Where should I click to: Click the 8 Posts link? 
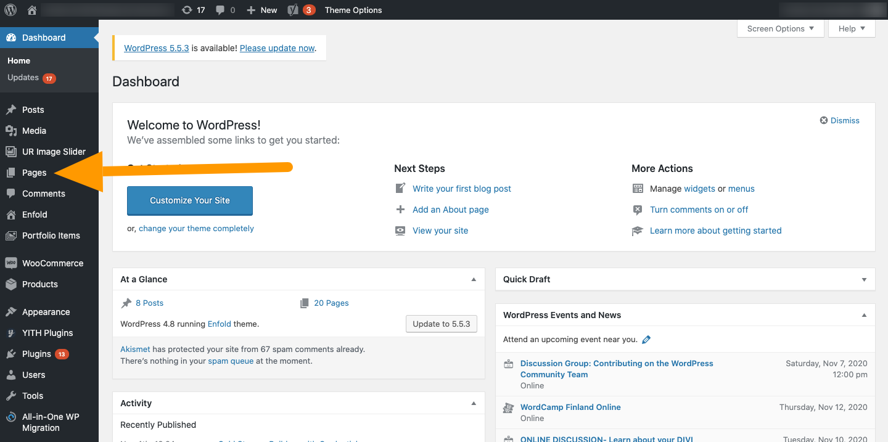[x=149, y=303]
